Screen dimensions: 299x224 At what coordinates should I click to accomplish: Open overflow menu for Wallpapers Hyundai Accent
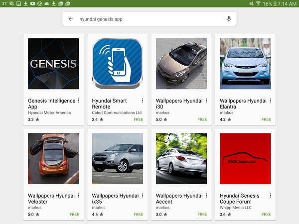(206, 196)
